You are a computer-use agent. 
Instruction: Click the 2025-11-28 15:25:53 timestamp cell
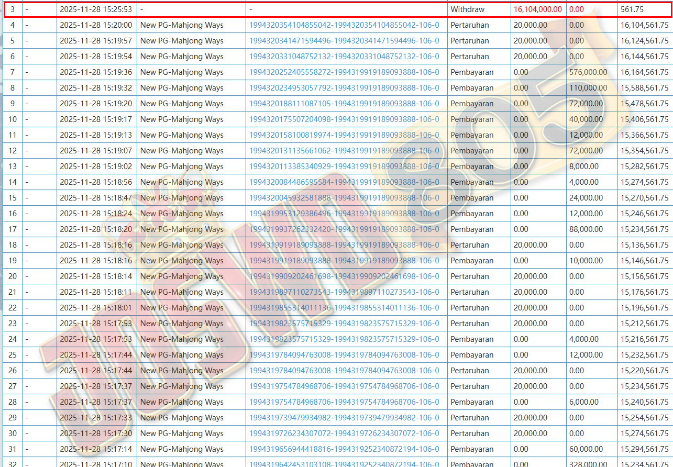(x=96, y=9)
